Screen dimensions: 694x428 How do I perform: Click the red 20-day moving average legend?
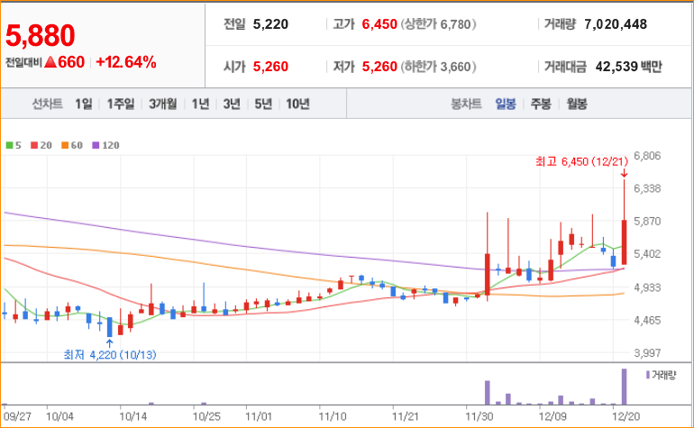pyautogui.click(x=41, y=145)
